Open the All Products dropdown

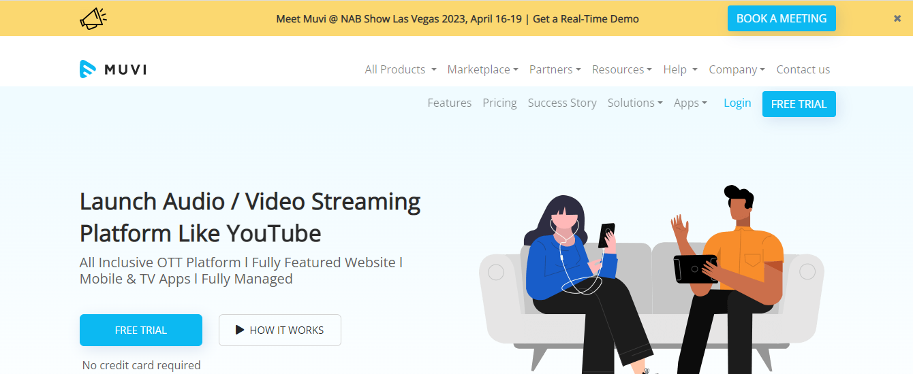[x=400, y=69]
